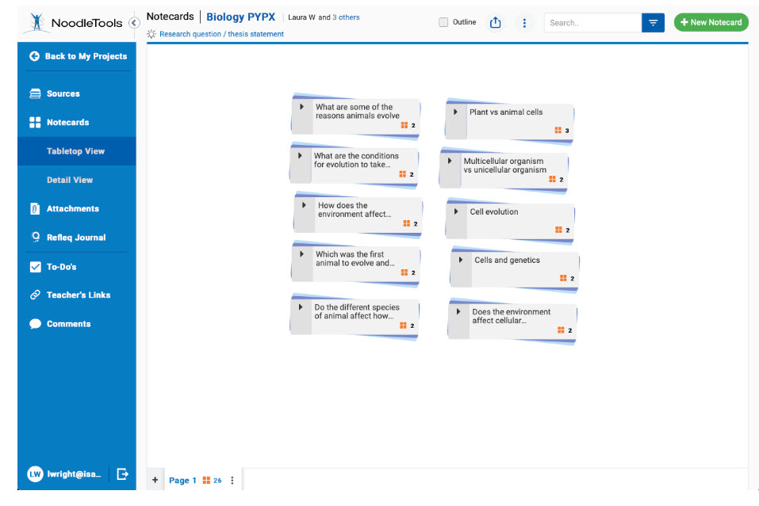
Task: Enable the Outline checkbox
Action: point(443,22)
